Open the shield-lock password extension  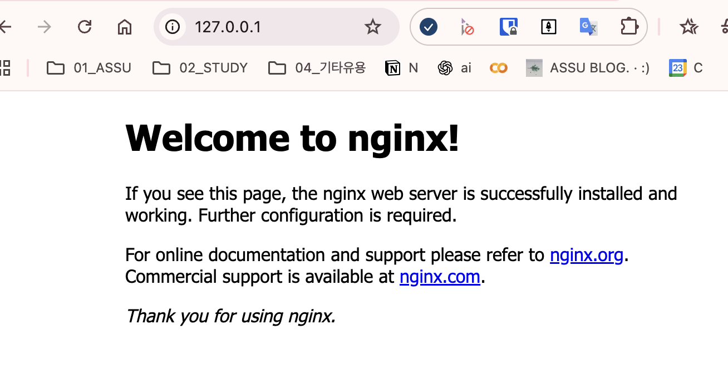coord(508,26)
